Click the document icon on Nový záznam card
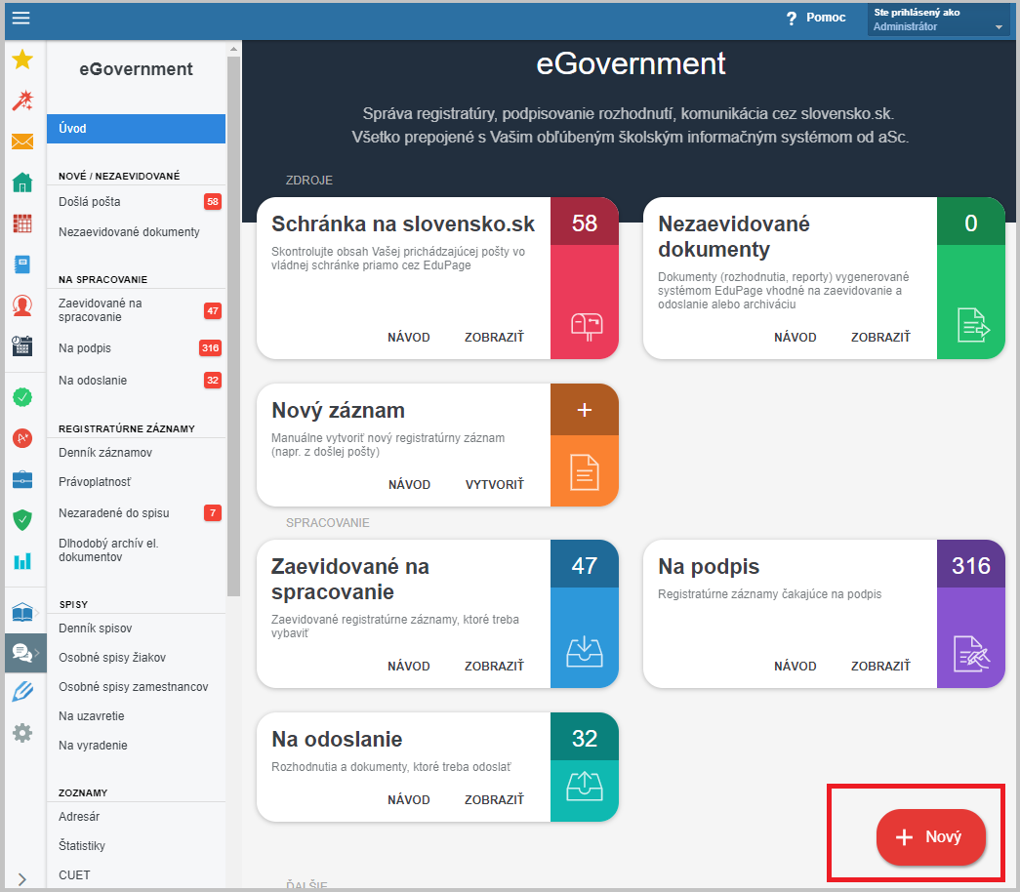The image size is (1020, 892). (x=584, y=471)
